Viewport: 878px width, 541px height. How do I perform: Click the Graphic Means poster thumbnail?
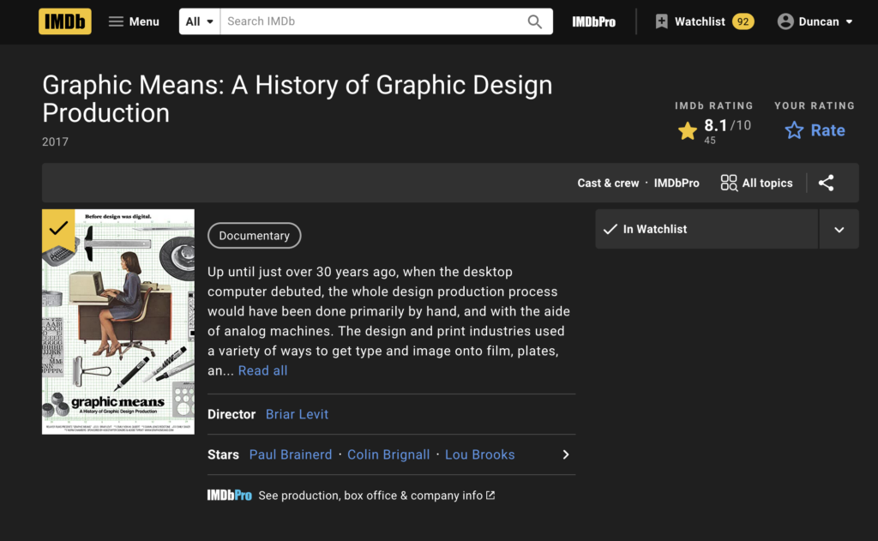(118, 334)
